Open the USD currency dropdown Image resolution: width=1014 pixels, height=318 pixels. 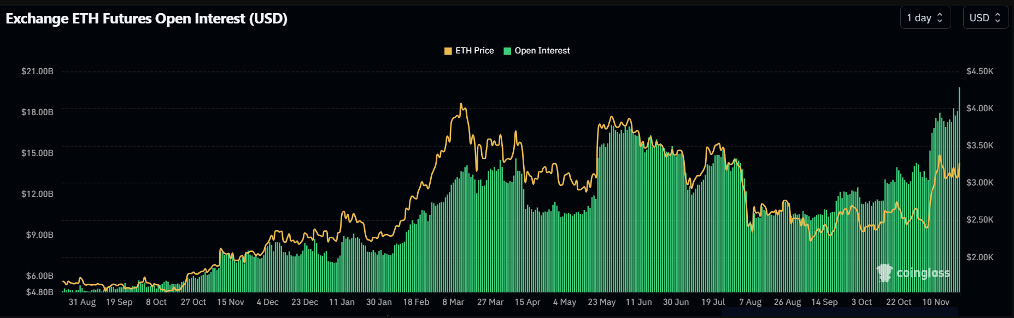986,17
